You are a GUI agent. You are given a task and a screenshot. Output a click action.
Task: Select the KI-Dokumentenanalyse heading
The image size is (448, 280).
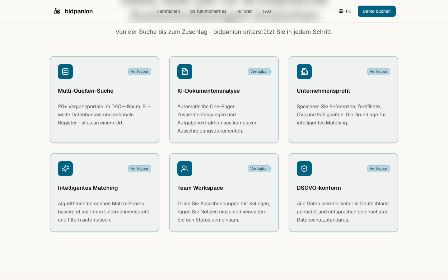(x=208, y=91)
